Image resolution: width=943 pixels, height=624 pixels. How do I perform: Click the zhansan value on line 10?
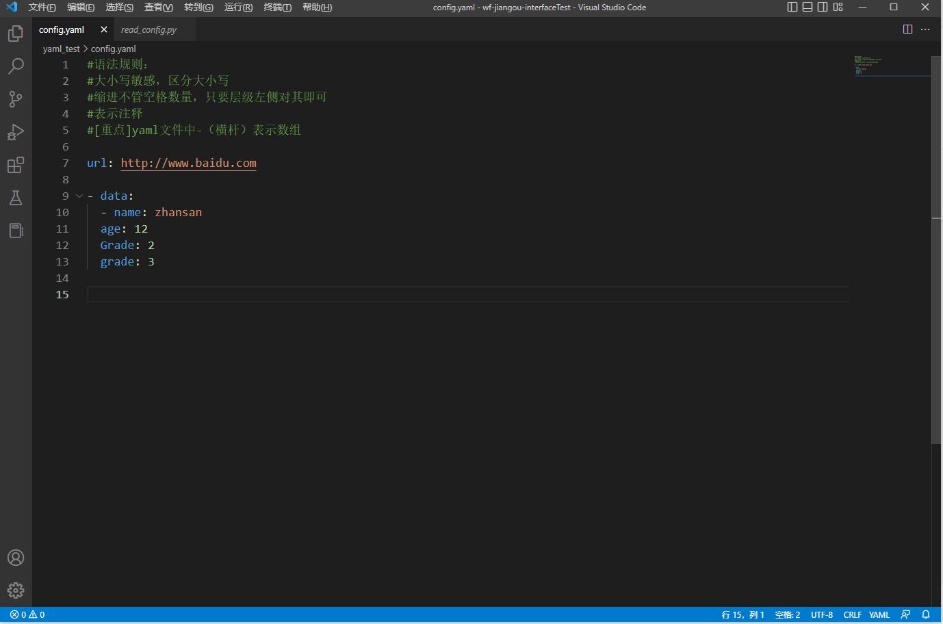(178, 212)
